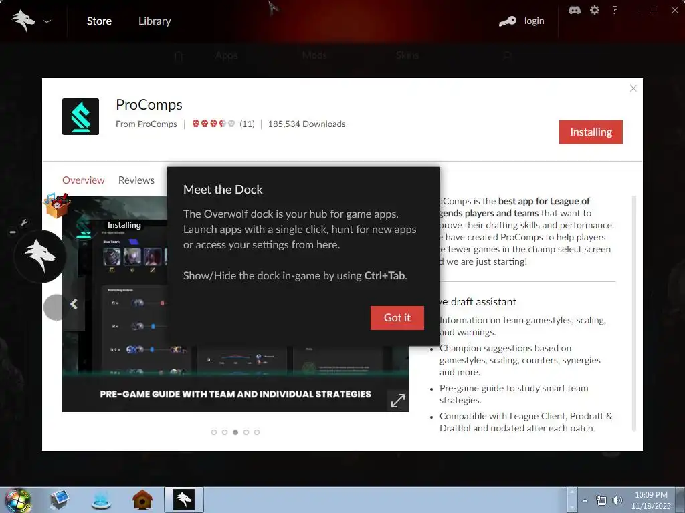Click the Windows Start orb
The image size is (685, 513).
pos(17,500)
